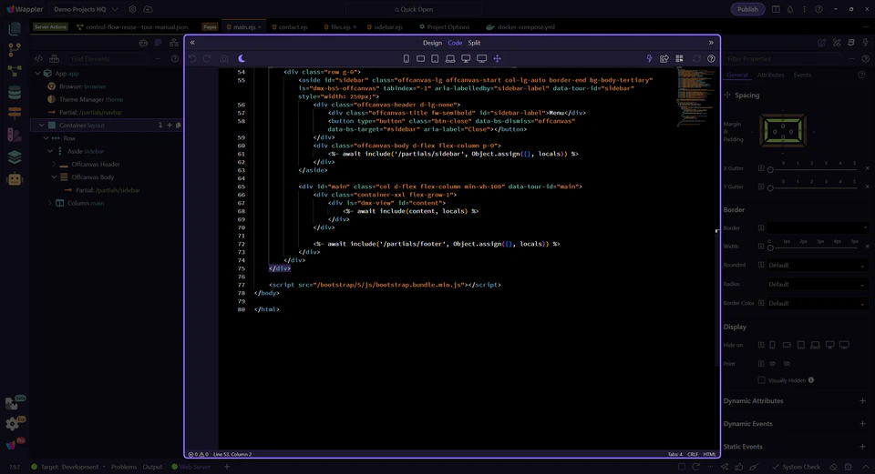This screenshot has width=875, height=474.
Task: Collapse the App app tree node
Action: (37, 74)
